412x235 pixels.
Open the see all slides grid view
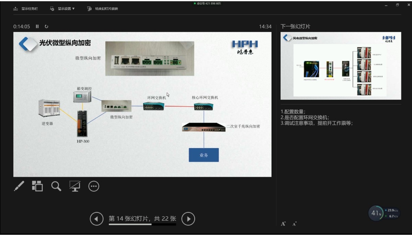click(x=37, y=186)
